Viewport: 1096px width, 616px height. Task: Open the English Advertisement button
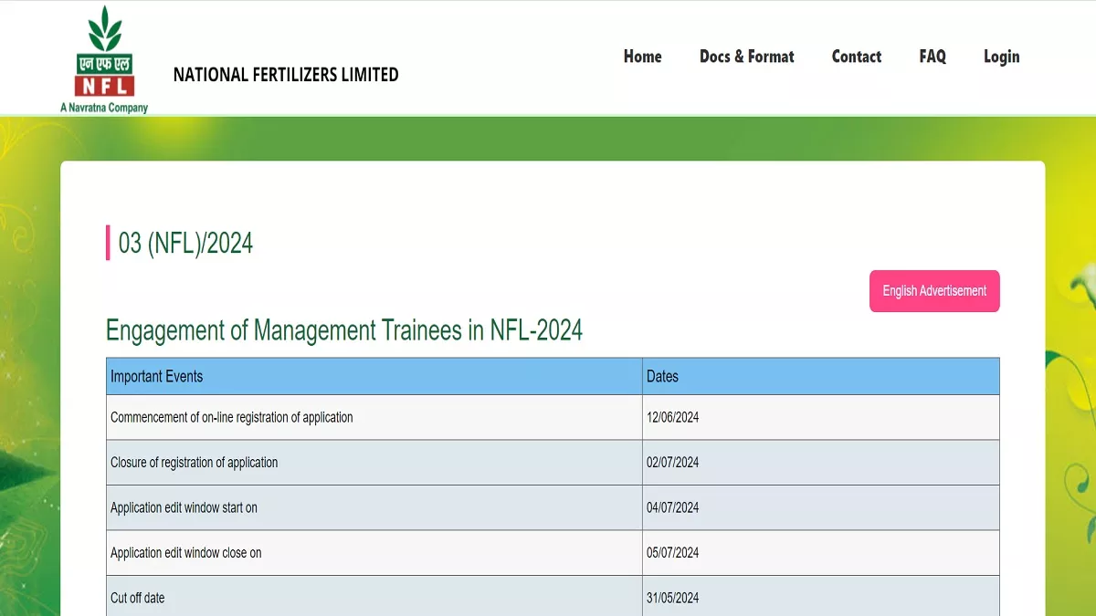[x=933, y=291]
